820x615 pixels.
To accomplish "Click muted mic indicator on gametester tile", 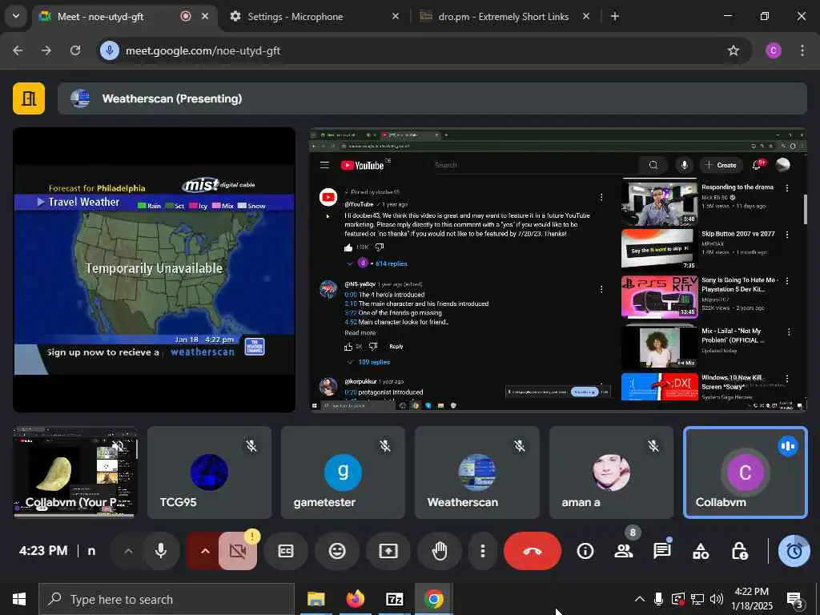I will [x=385, y=446].
